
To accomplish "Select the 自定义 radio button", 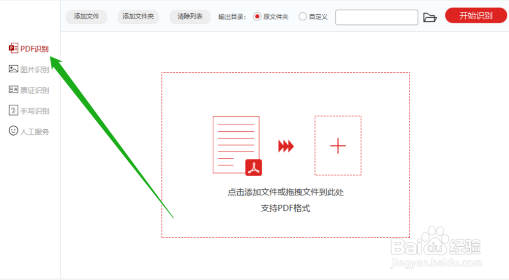I will (x=302, y=17).
